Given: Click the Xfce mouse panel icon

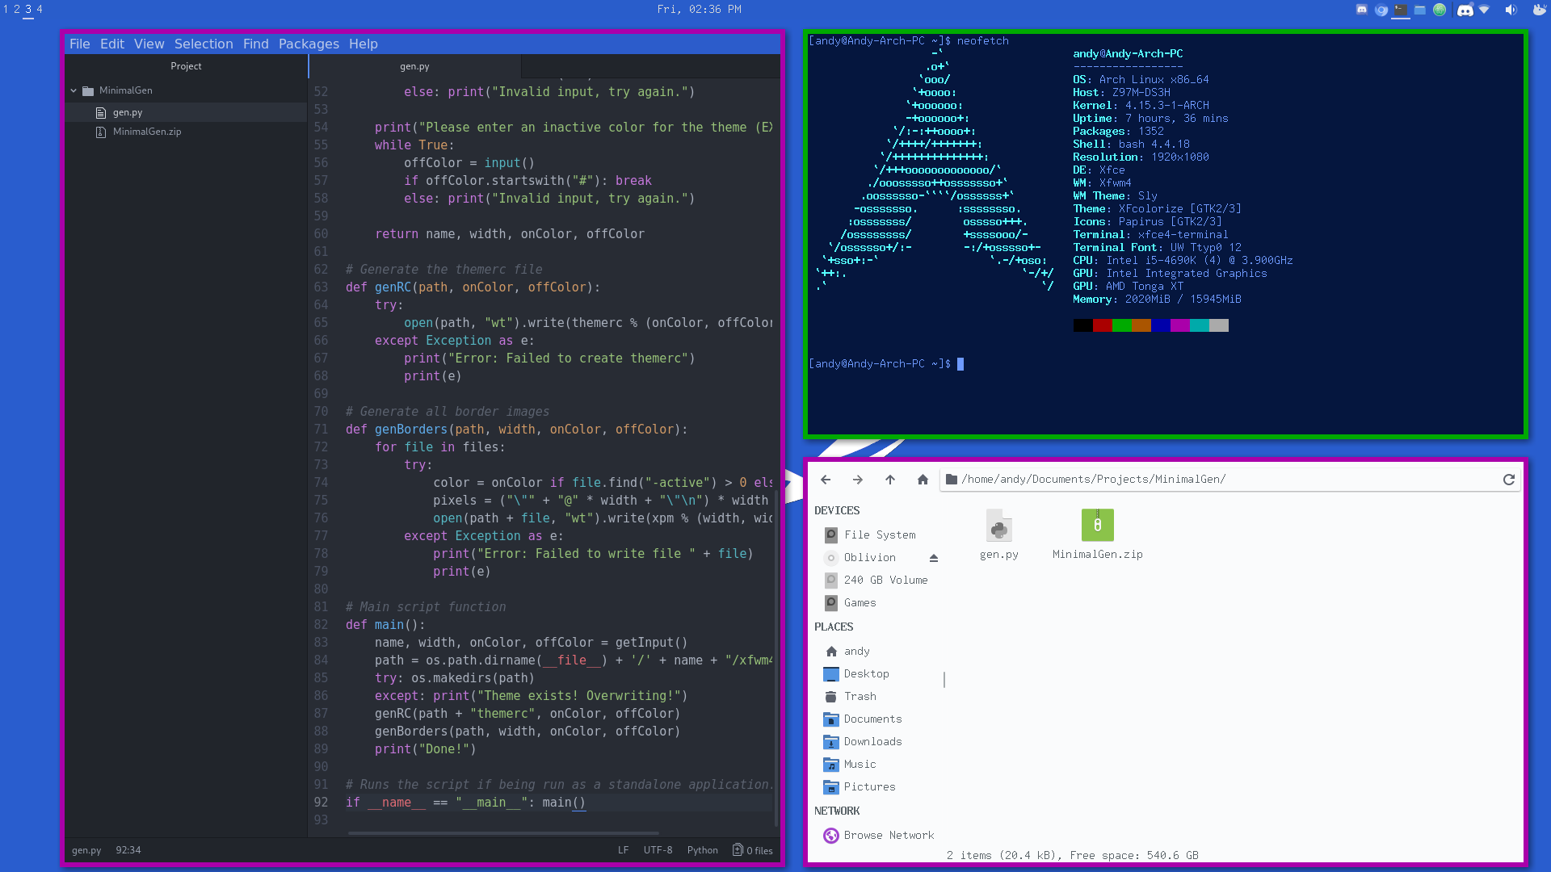Looking at the screenshot, I should (x=1538, y=10).
